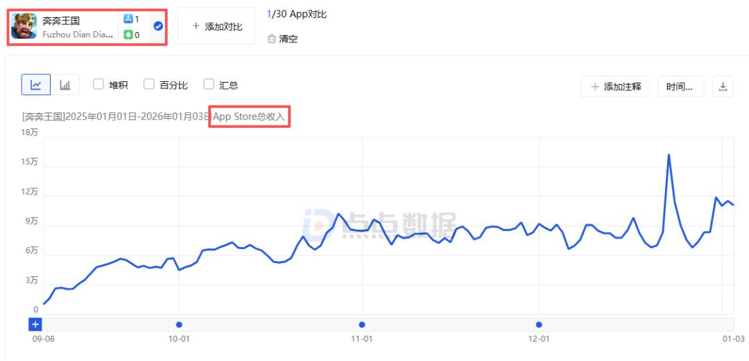This screenshot has width=749, height=361.
Task: Check the 汇总 checkbox
Action: 209,85
